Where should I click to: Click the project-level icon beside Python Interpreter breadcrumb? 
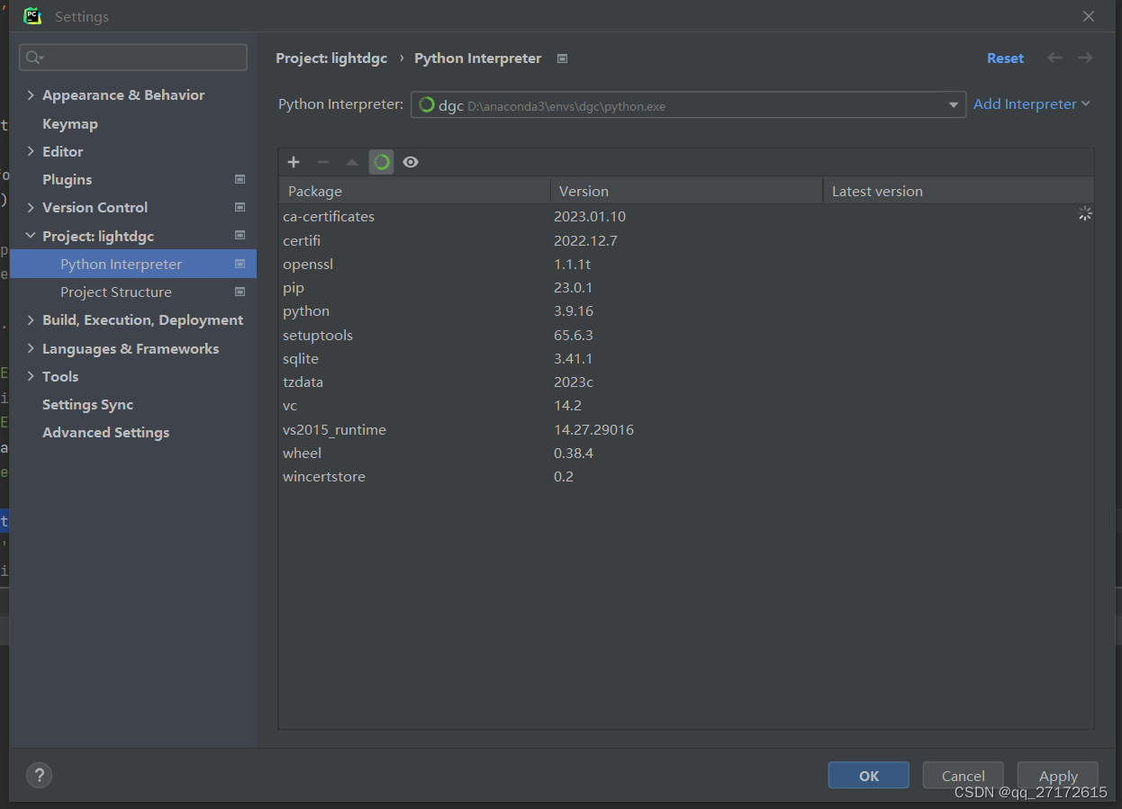[x=562, y=58]
